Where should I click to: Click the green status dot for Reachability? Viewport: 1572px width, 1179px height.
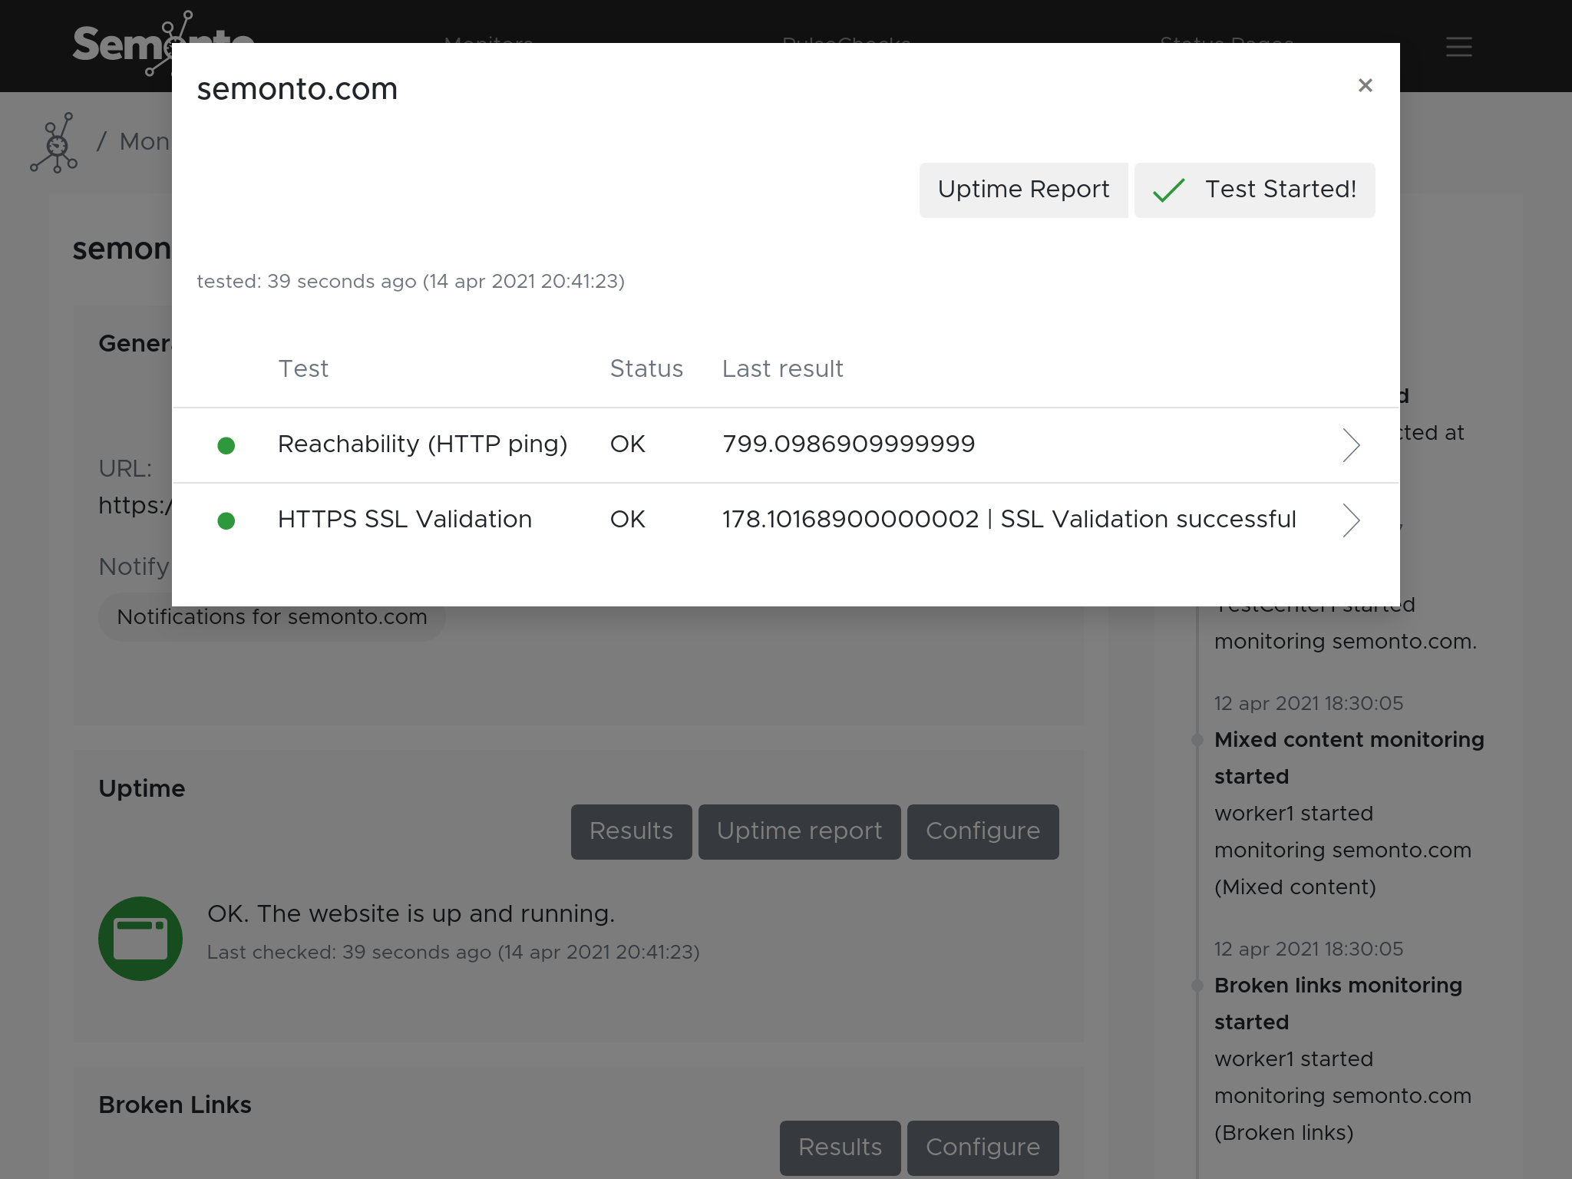[x=226, y=445]
